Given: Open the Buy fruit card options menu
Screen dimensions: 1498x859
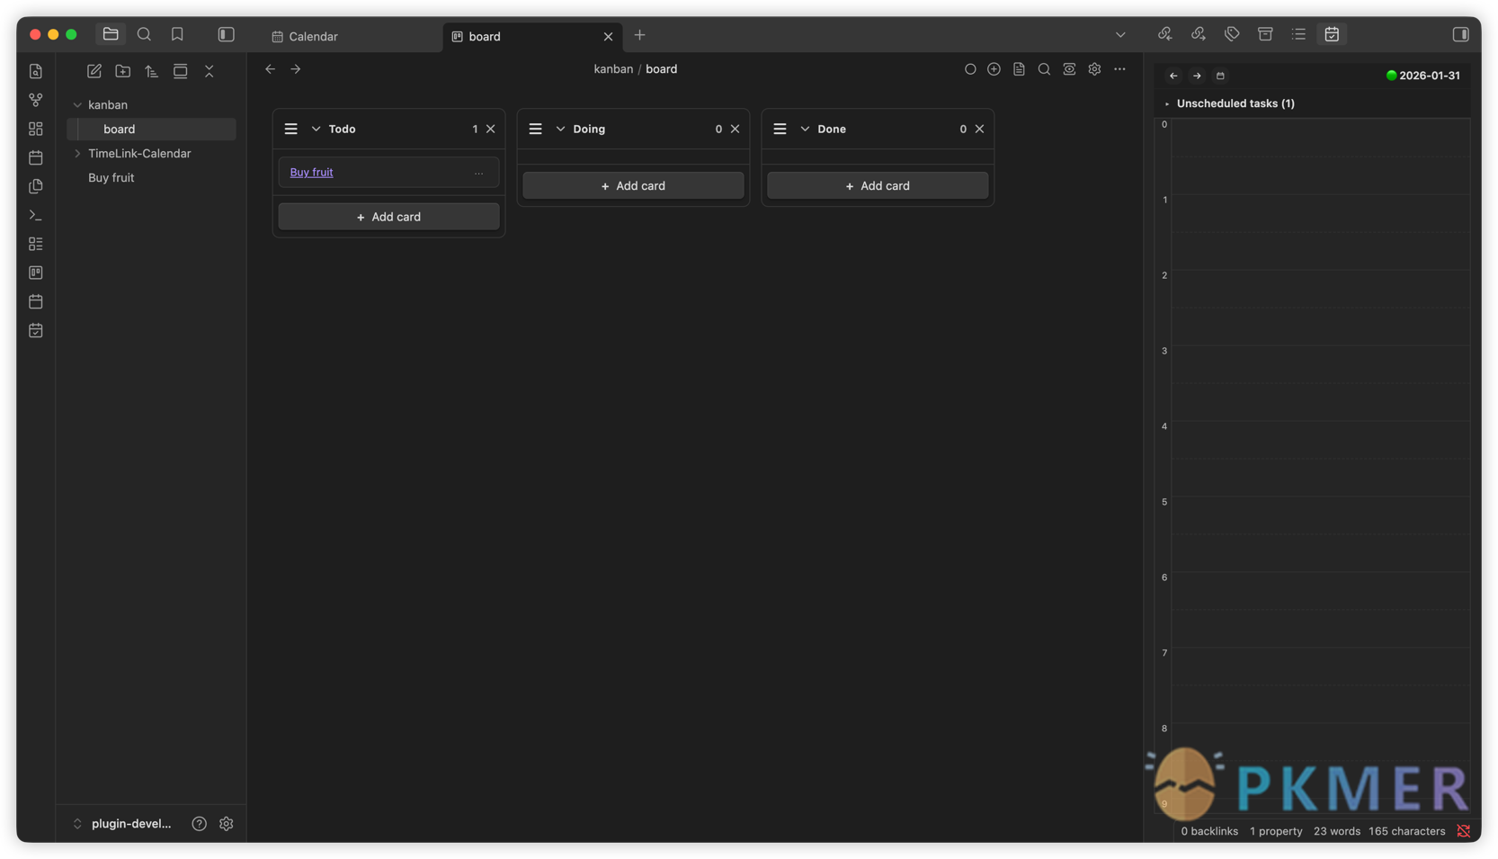Looking at the screenshot, I should (x=479, y=173).
